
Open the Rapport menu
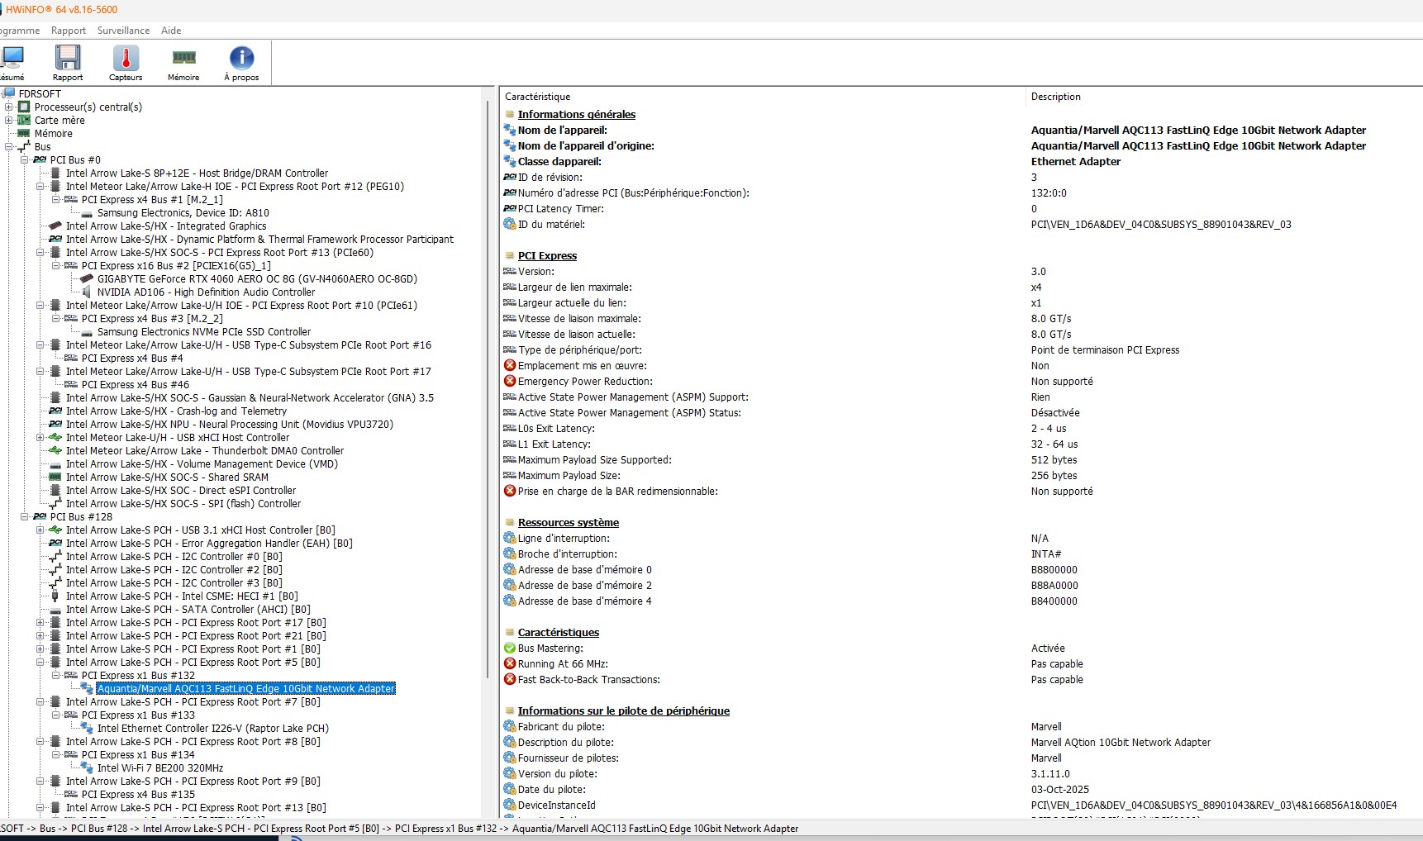(x=68, y=31)
